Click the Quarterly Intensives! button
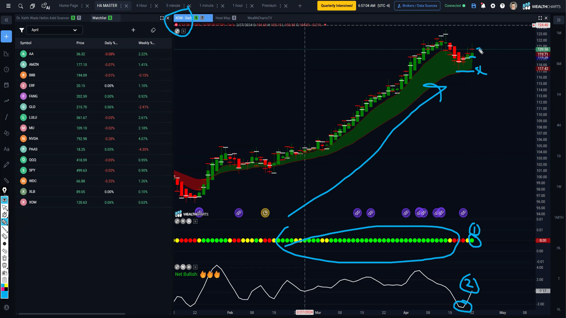Image resolution: width=566 pixels, height=318 pixels. tap(337, 6)
